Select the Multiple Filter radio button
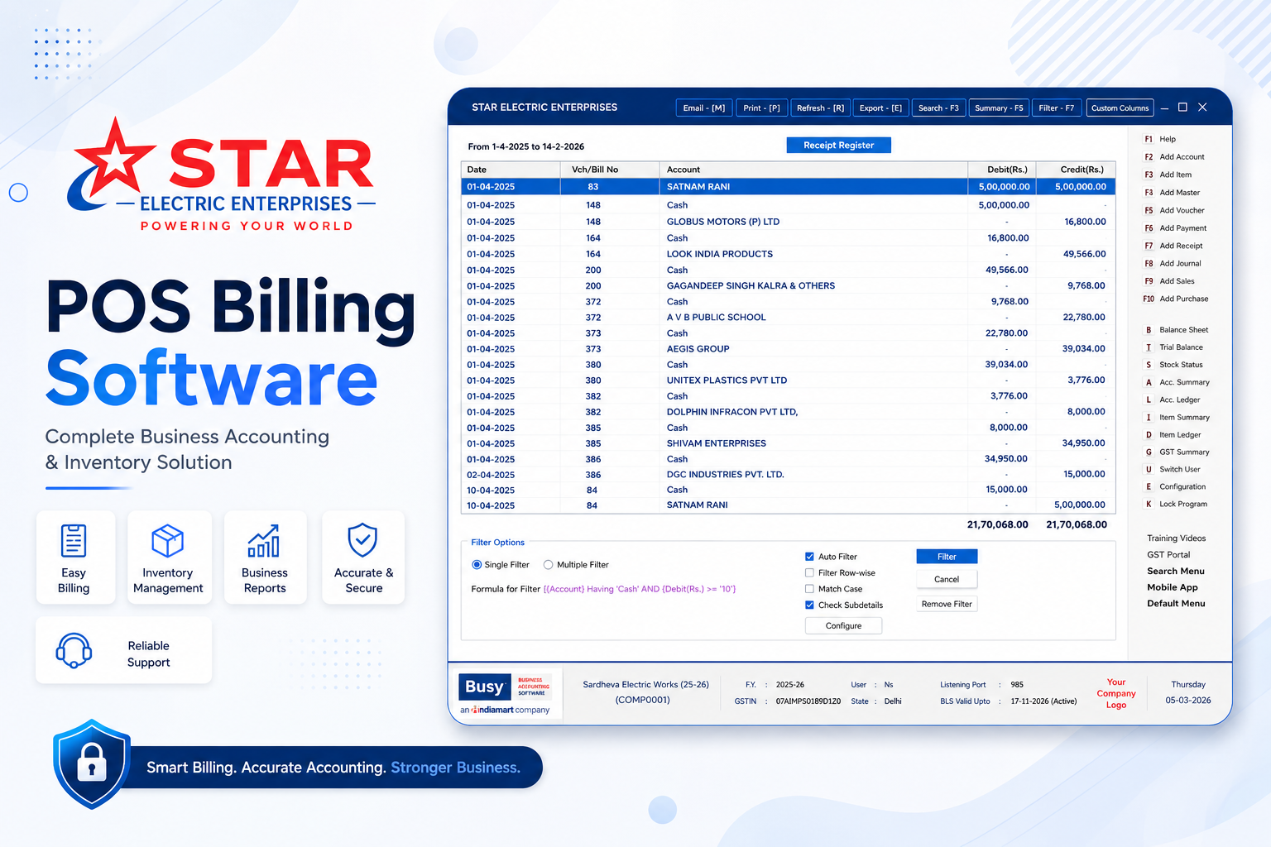This screenshot has height=847, width=1271. (x=548, y=565)
